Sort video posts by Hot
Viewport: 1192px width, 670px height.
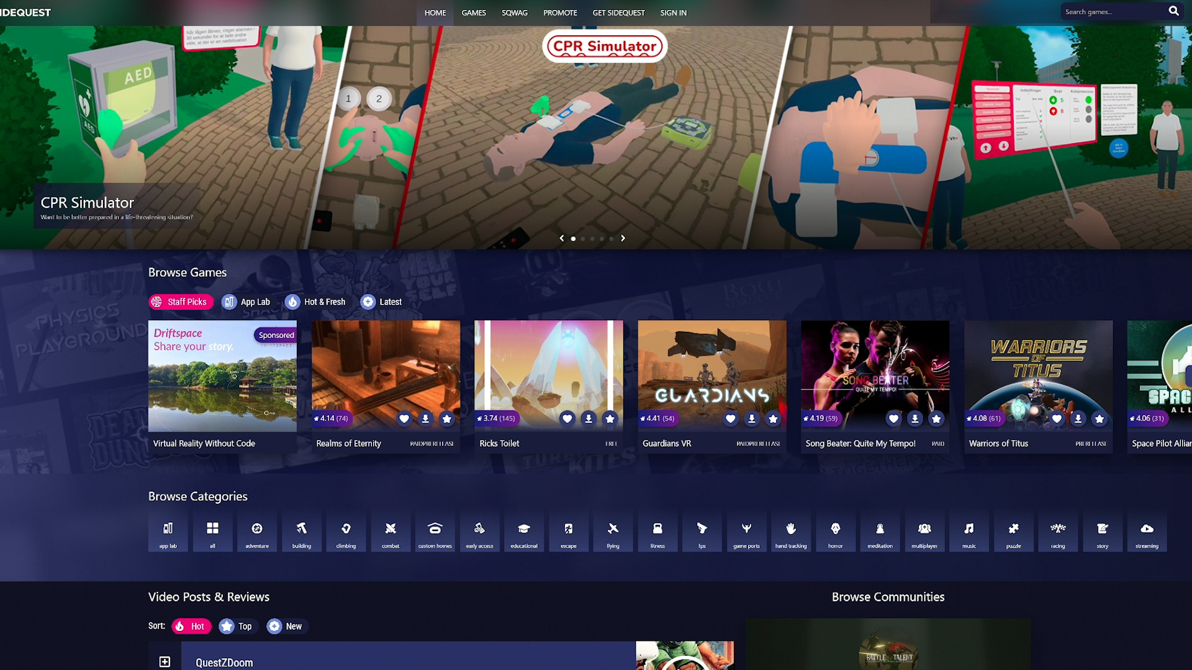(191, 626)
